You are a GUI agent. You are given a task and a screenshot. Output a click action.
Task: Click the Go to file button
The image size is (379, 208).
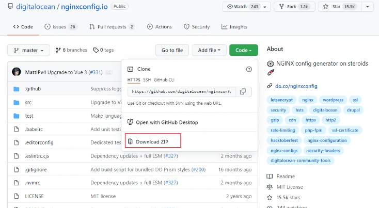click(172, 50)
